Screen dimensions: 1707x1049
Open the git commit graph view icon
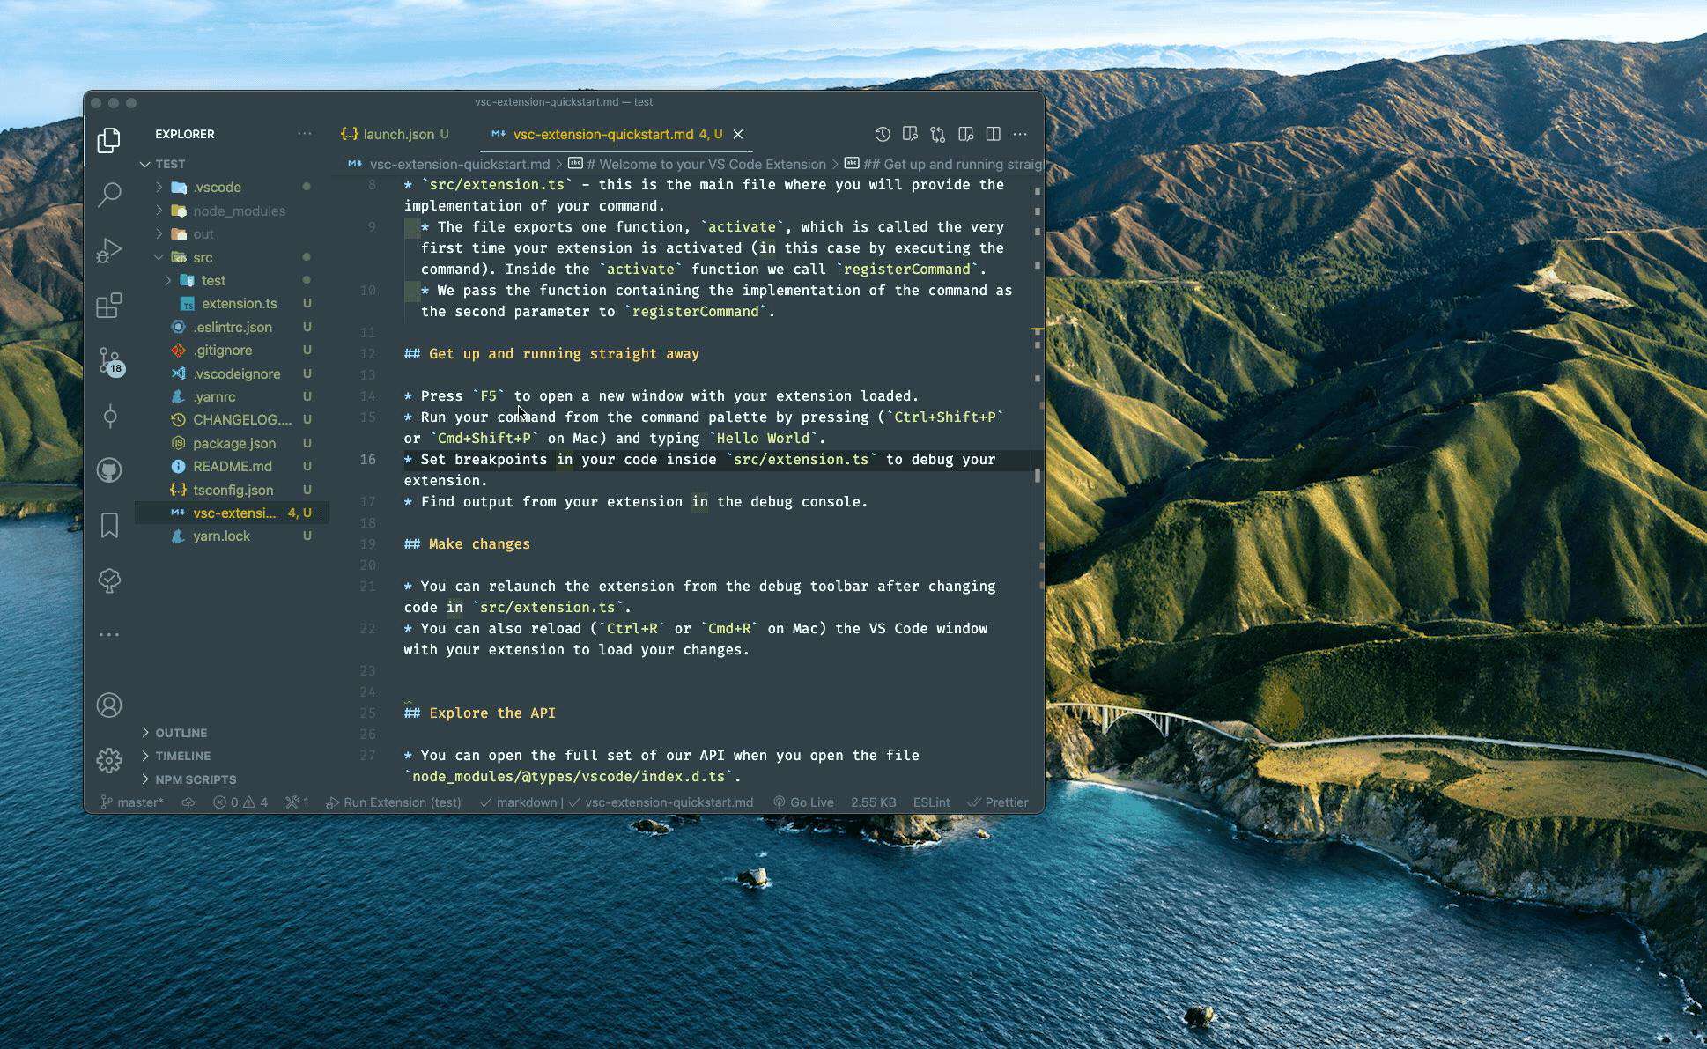[x=109, y=416]
